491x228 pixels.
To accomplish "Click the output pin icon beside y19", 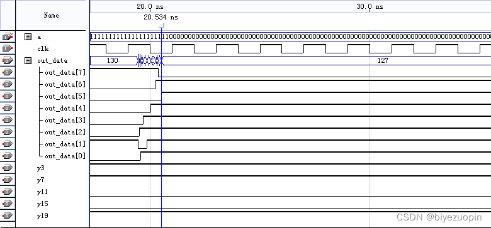I will [x=8, y=215].
